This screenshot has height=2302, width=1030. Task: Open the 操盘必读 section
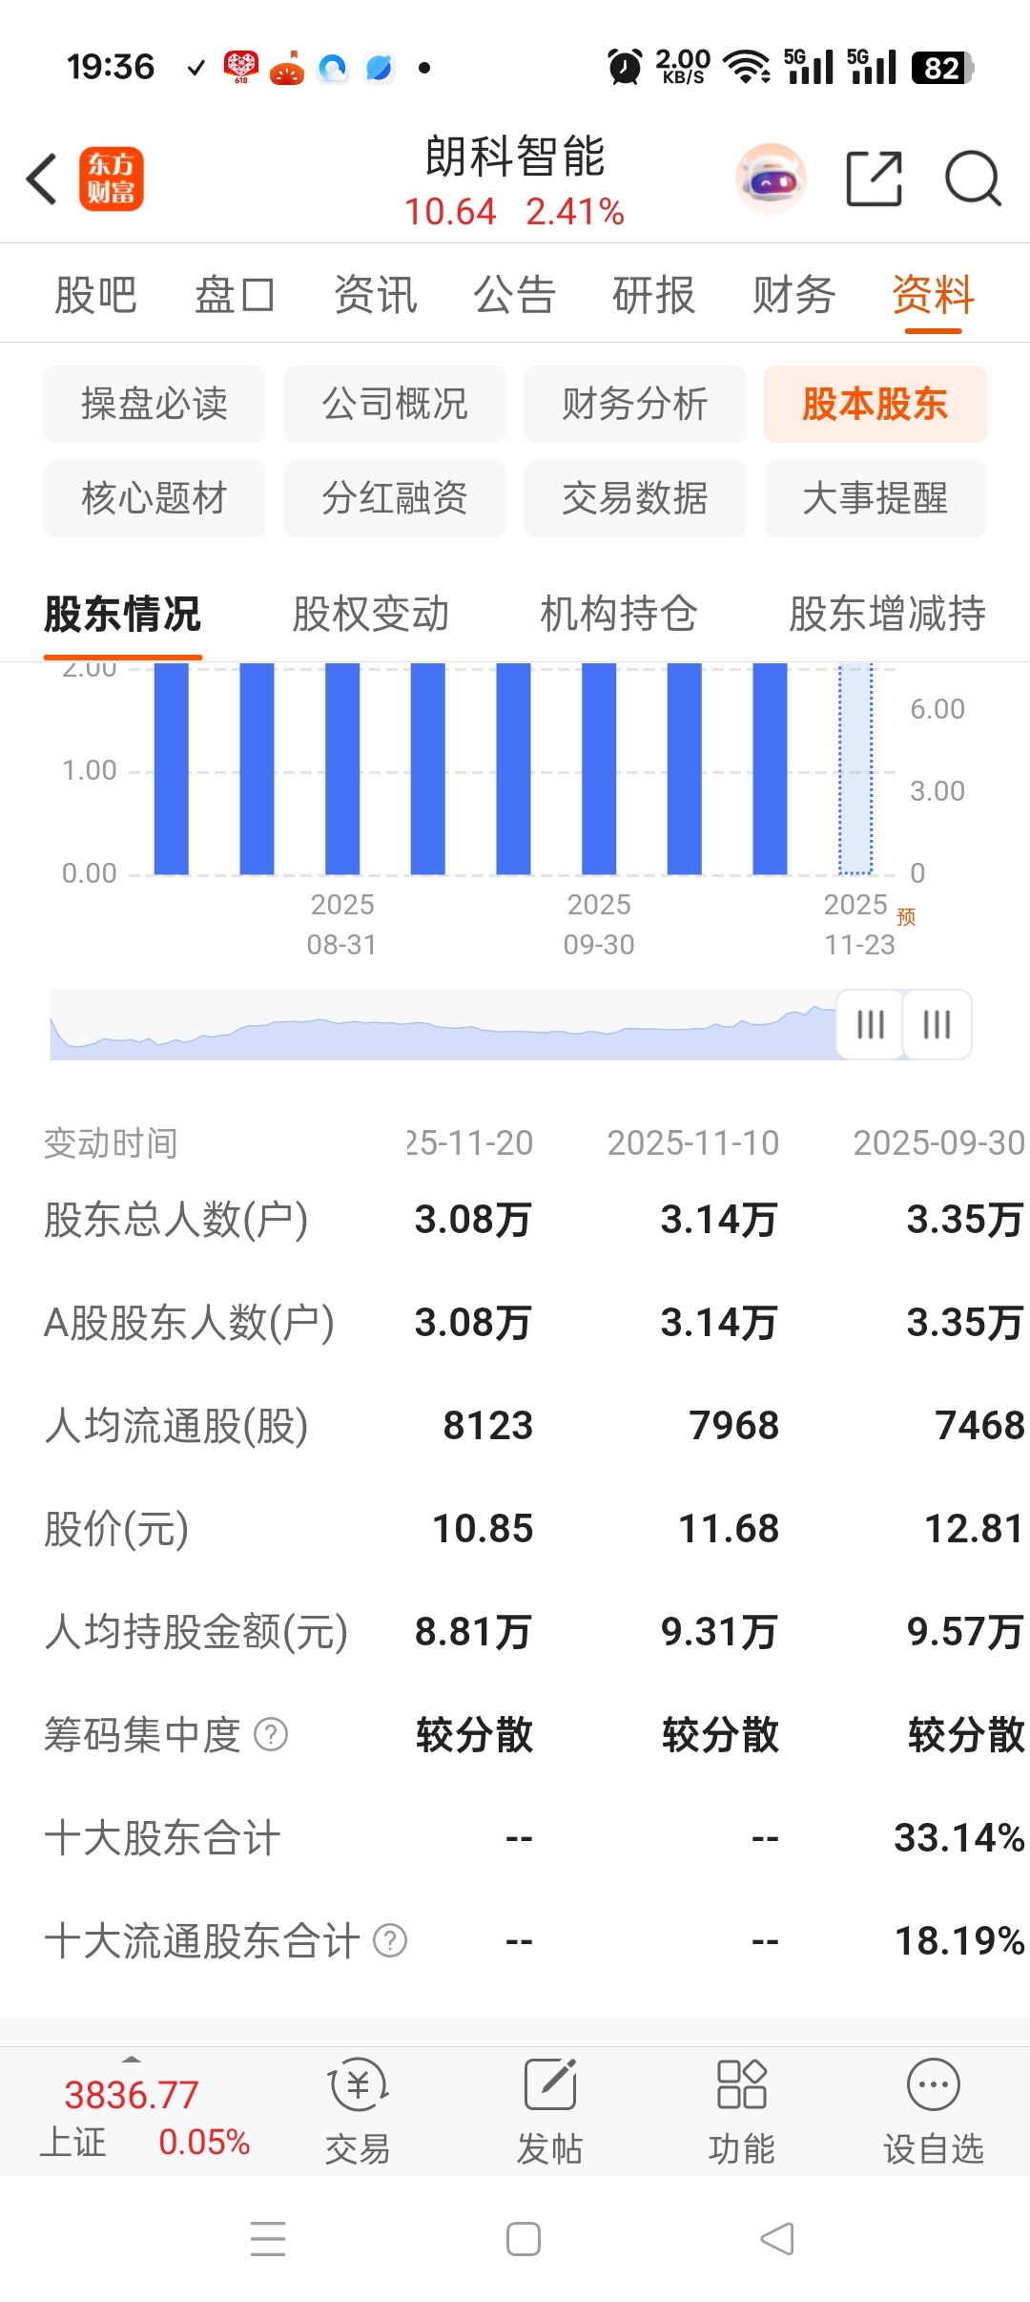click(x=154, y=404)
